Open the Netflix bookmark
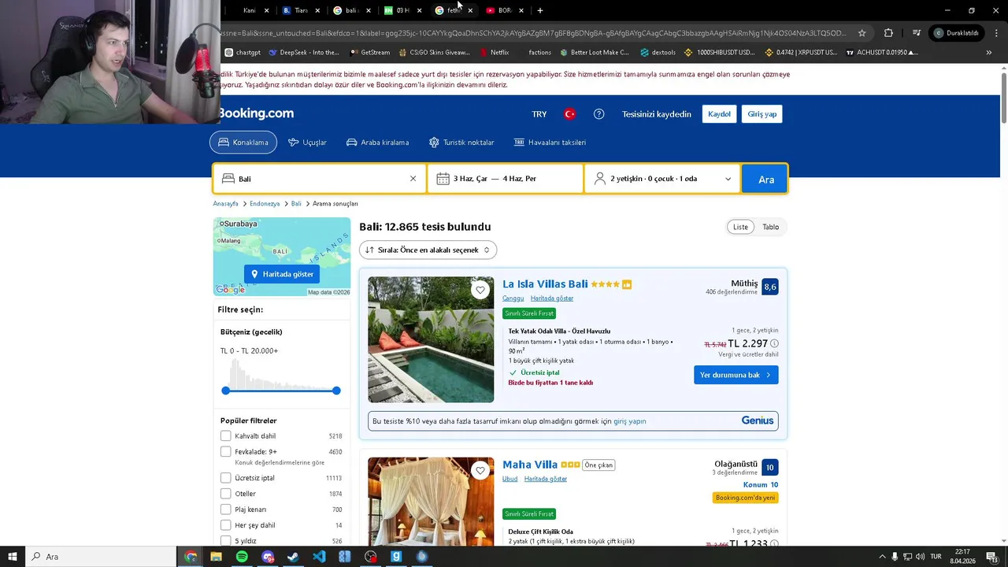This screenshot has height=567, width=1008. (x=494, y=53)
